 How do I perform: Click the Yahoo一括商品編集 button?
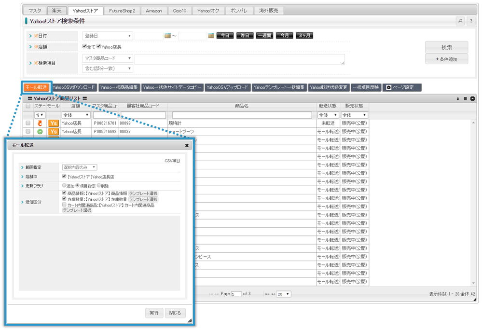tap(119, 88)
